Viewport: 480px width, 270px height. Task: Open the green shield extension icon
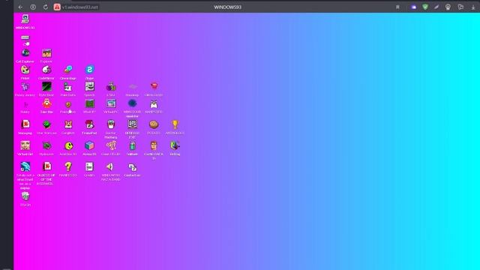(x=425, y=7)
